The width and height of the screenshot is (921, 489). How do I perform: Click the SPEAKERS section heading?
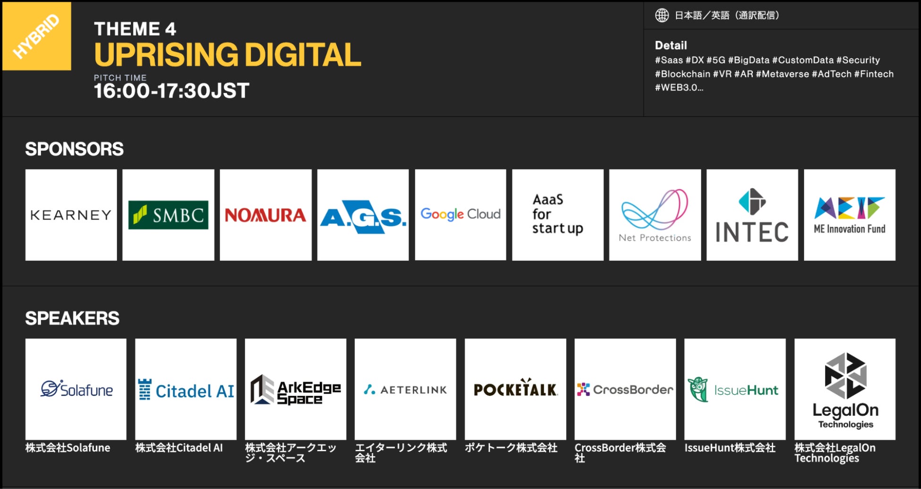click(x=72, y=318)
